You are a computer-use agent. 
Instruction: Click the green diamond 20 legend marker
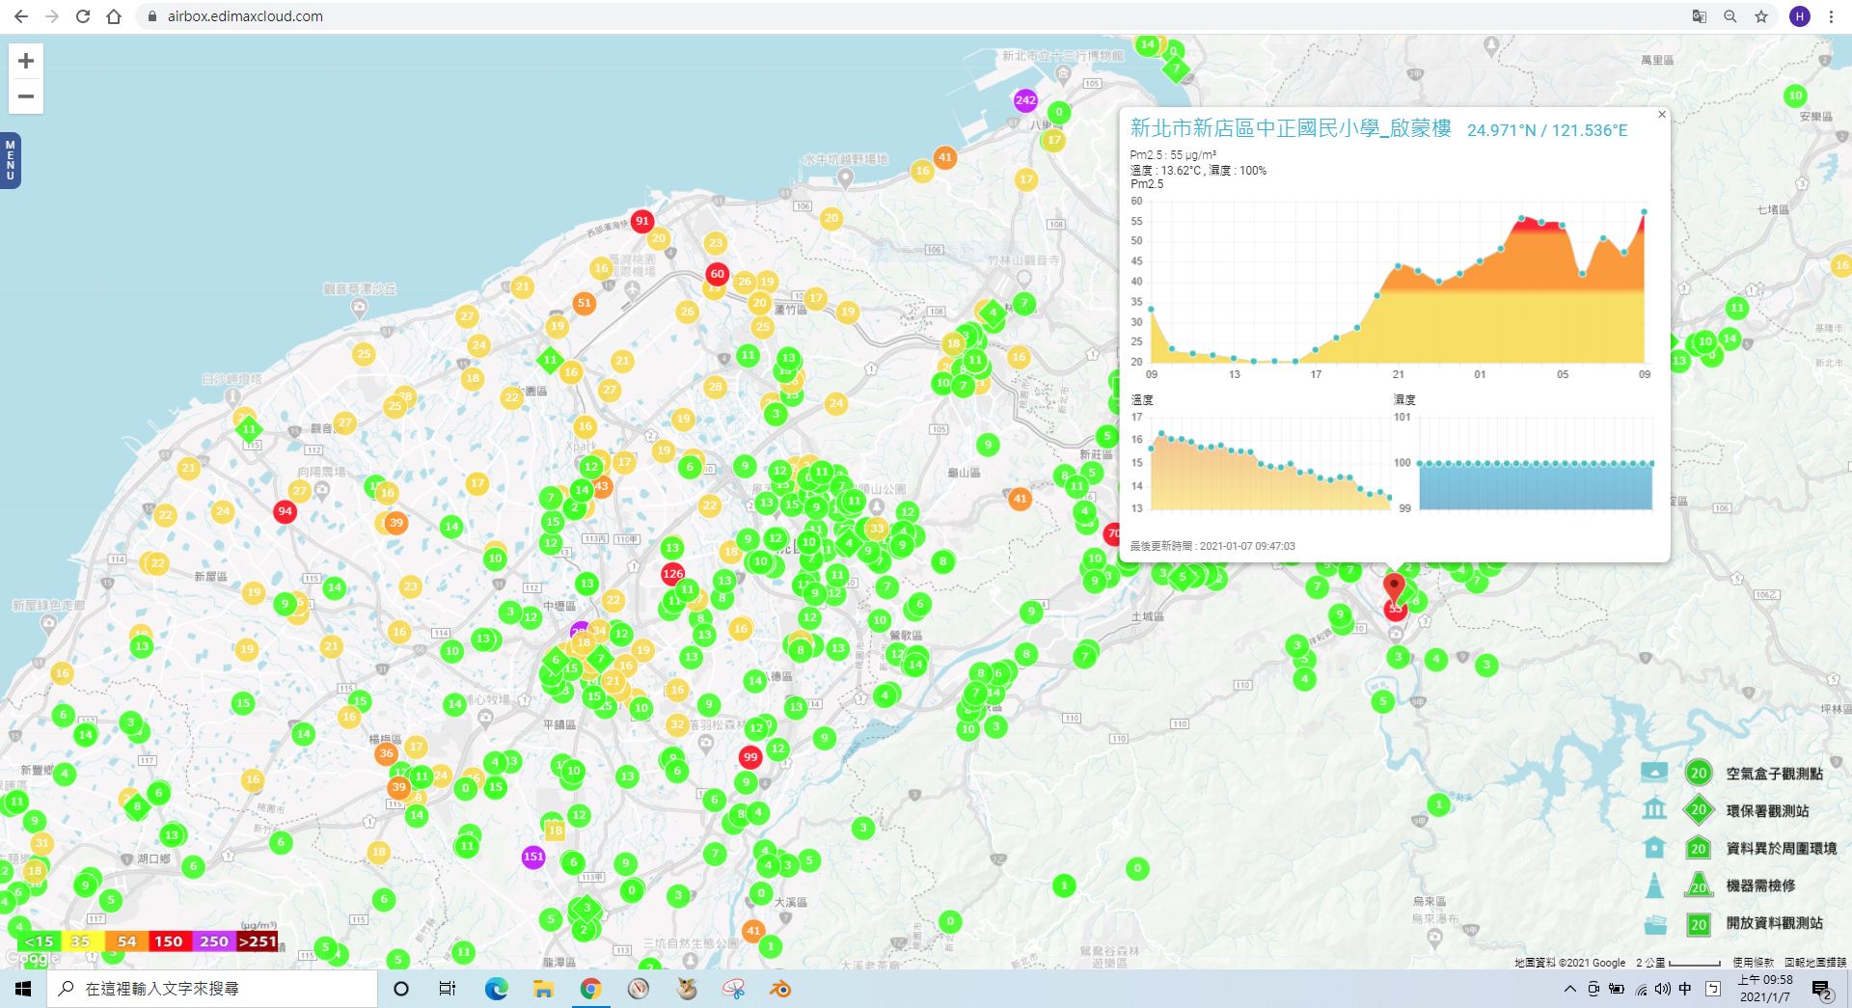[1699, 810]
